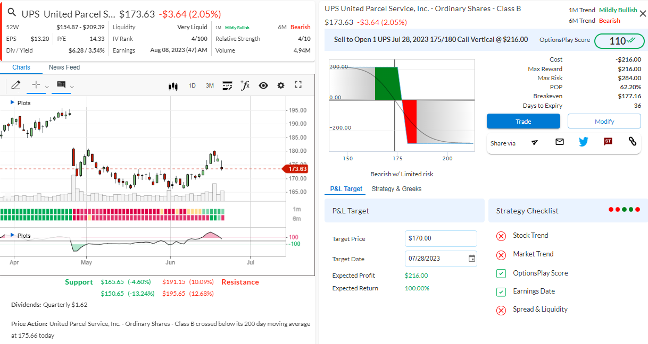Click the Earnings Date checklist checkmark
The height and width of the screenshot is (344, 648).
501,291
